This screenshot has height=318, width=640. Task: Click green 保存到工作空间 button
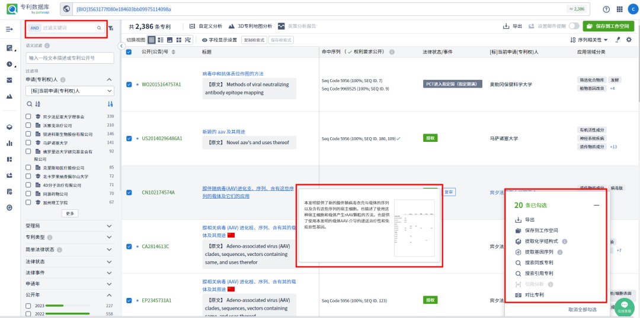click(608, 26)
